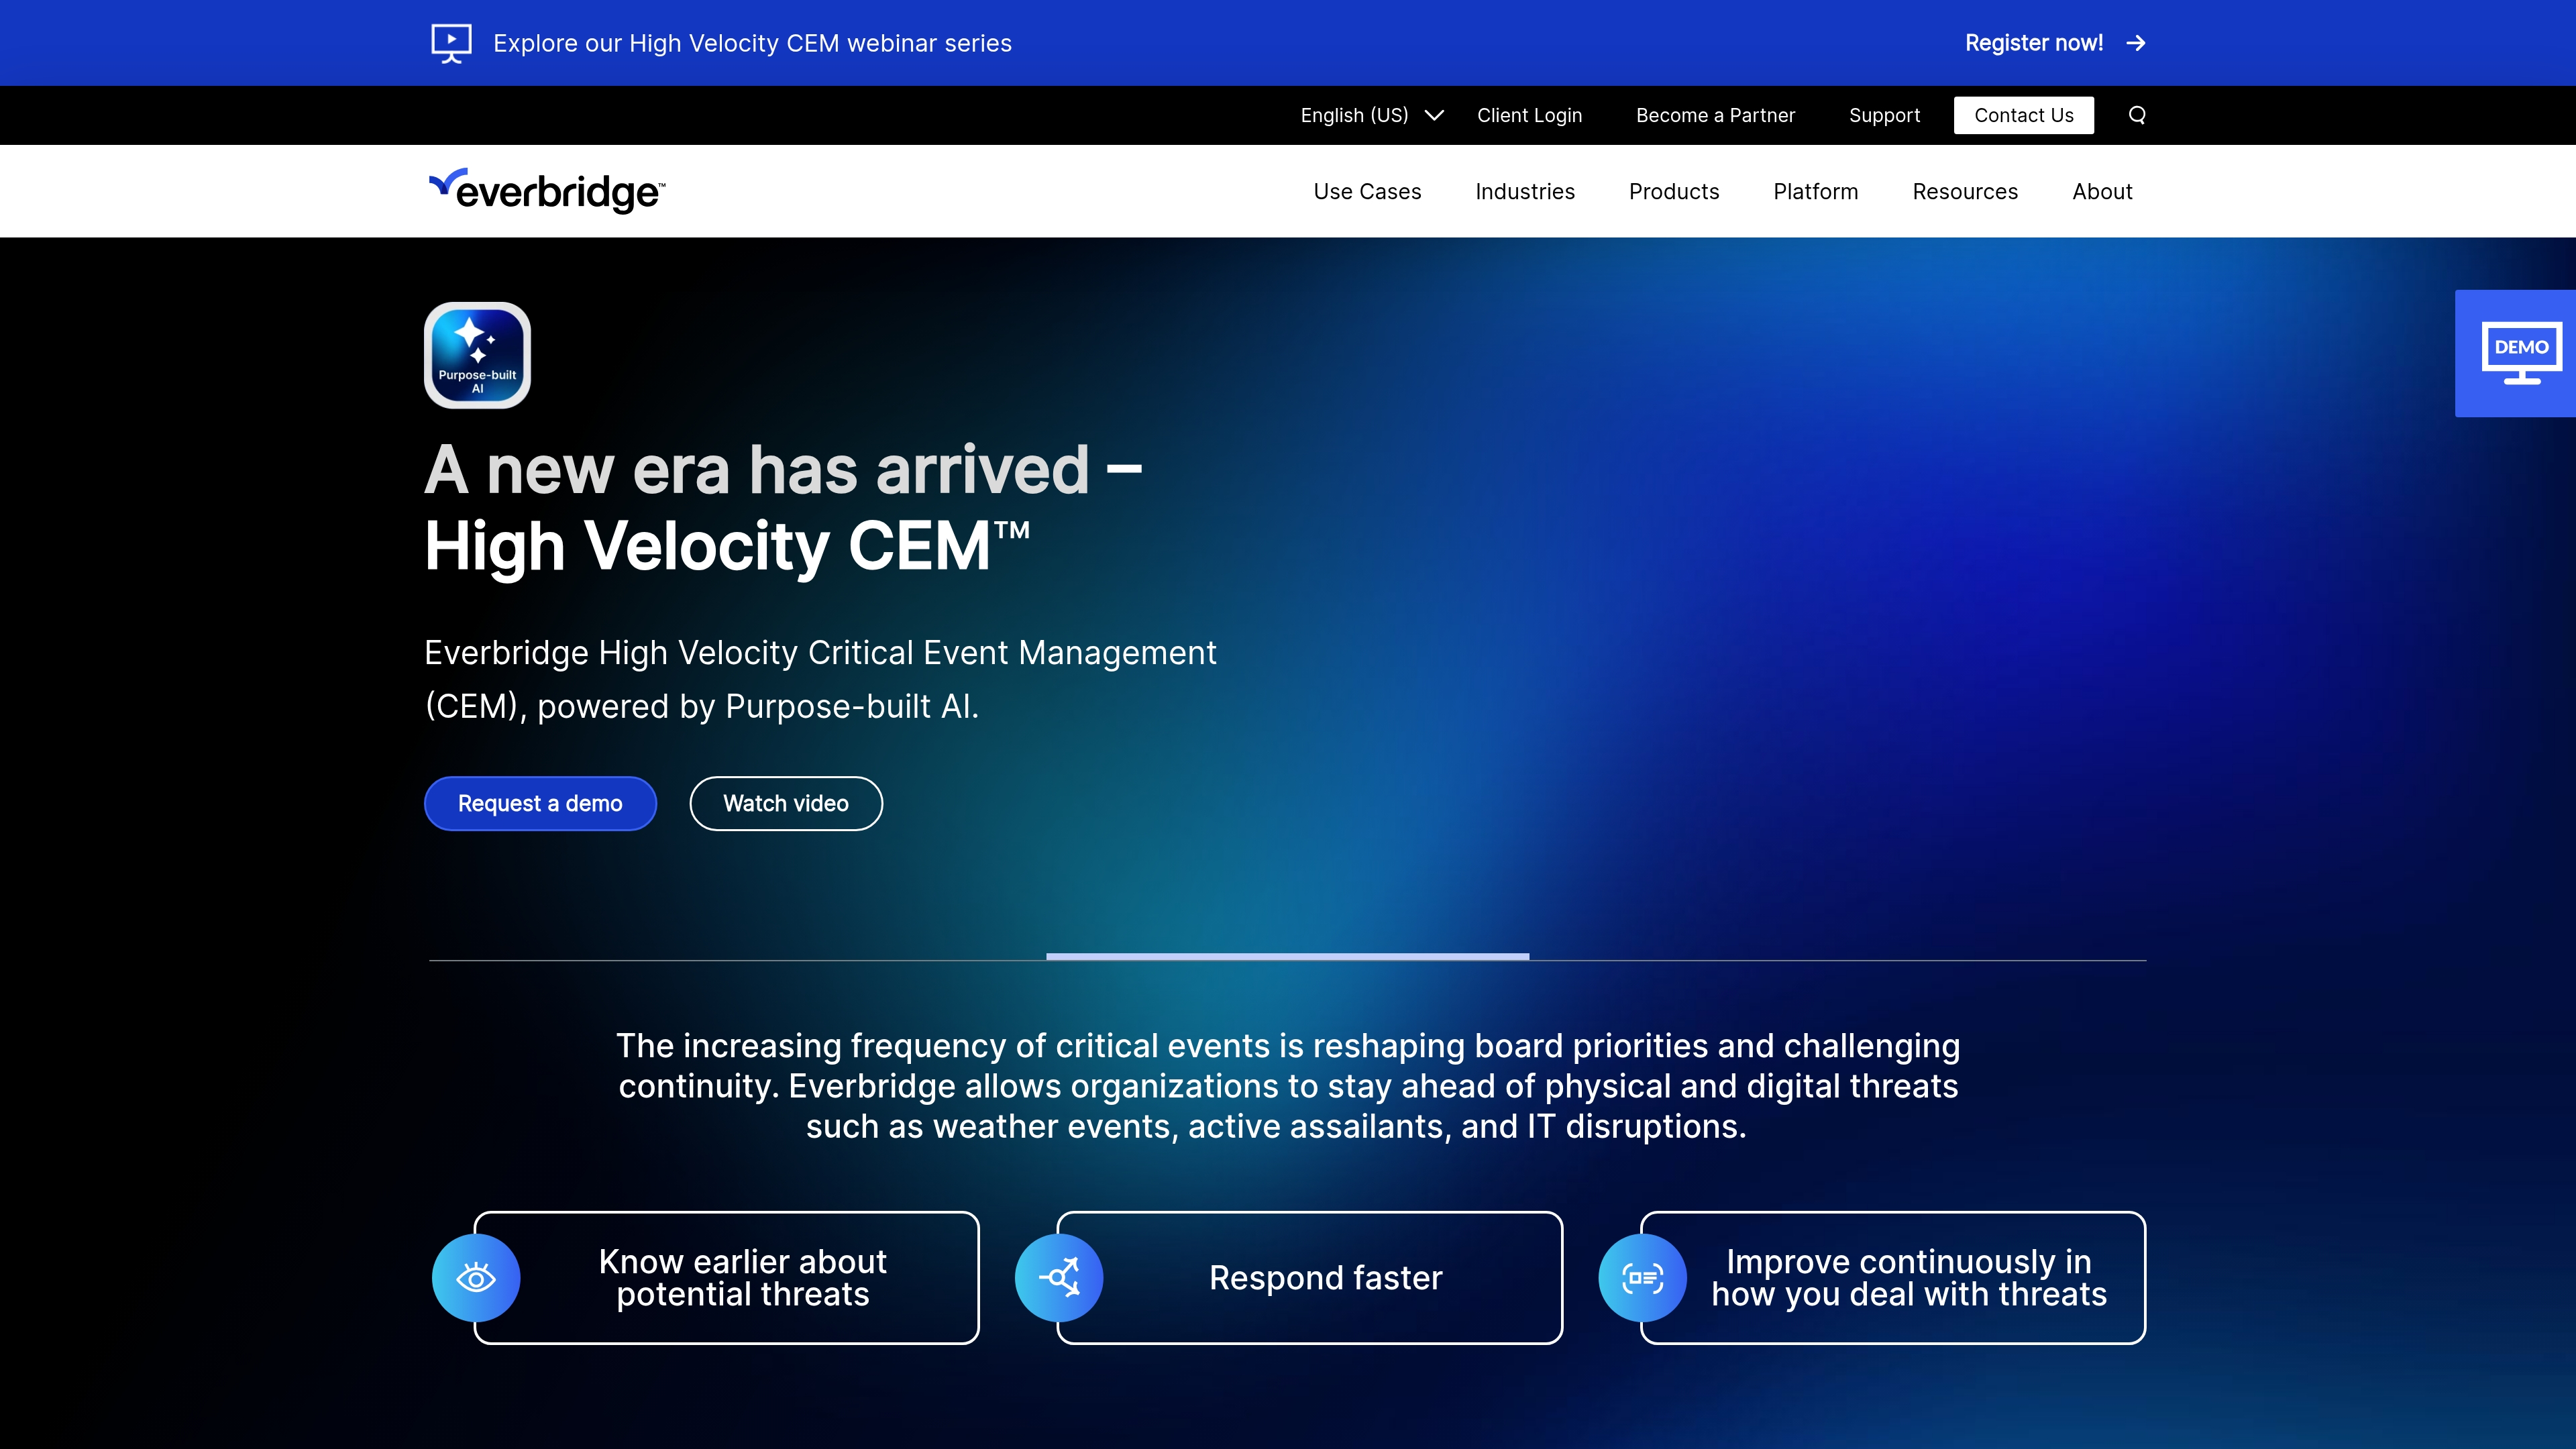
Task: Click the Request a demo button
Action: (x=540, y=803)
